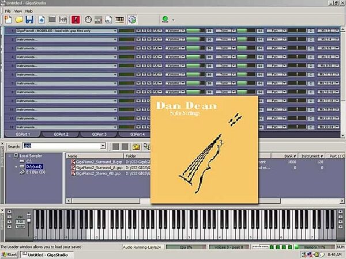Create a new performance with the New icon
The image size is (346, 259).
[8, 20]
